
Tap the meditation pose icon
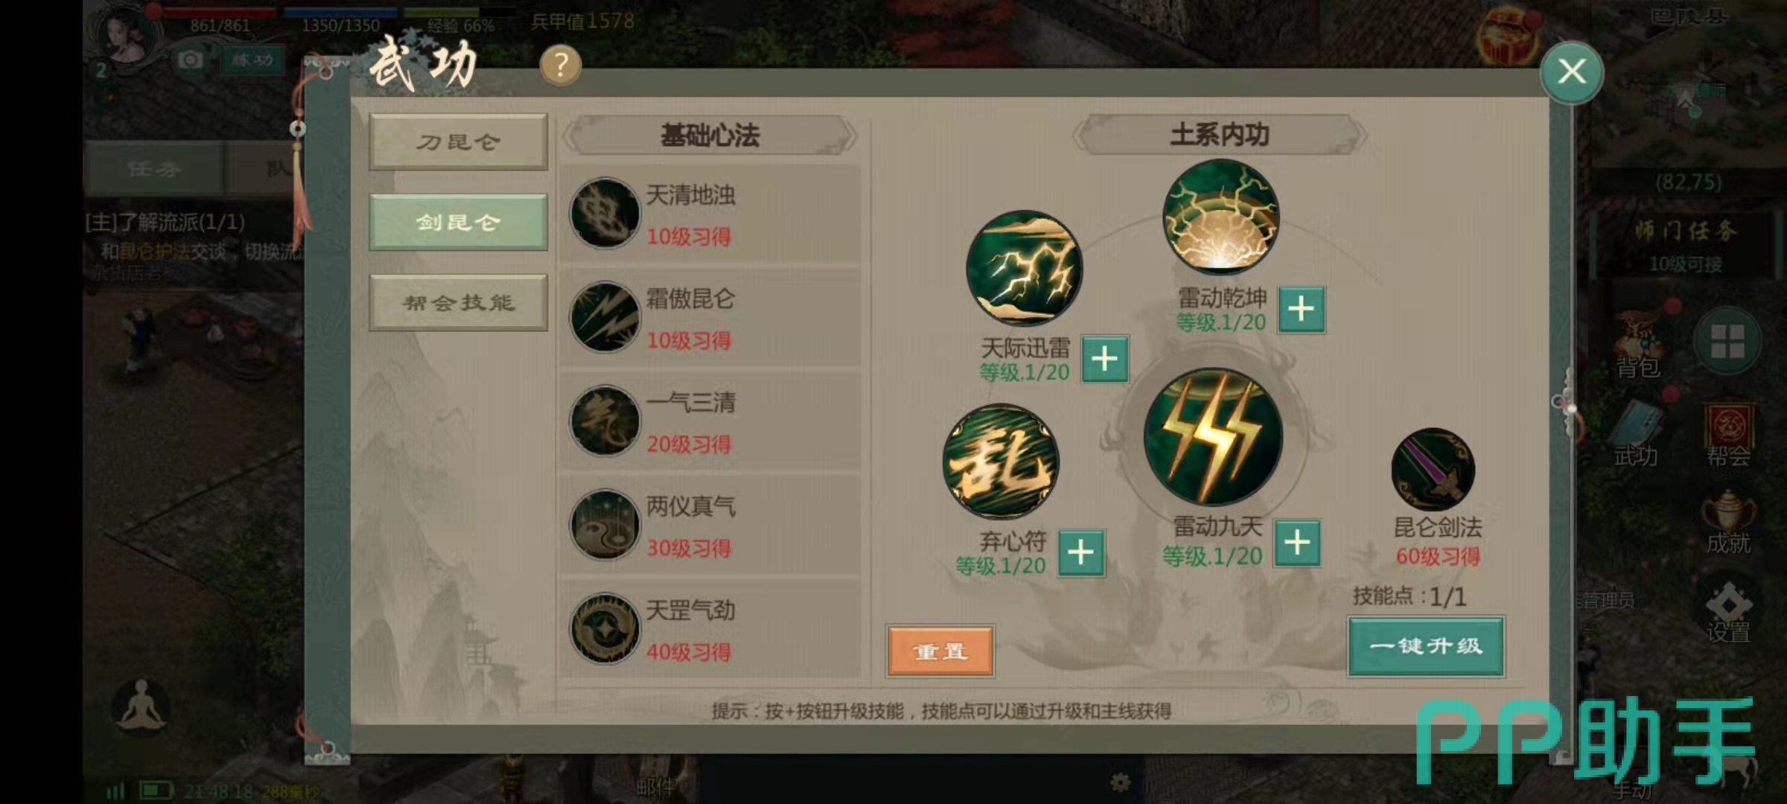141,705
